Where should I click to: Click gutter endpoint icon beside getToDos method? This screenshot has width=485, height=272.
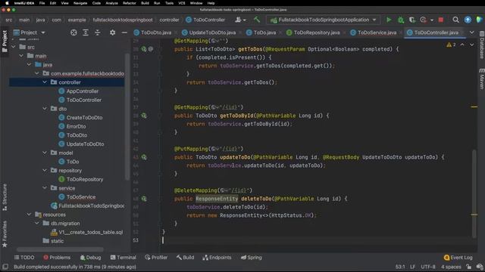144,49
